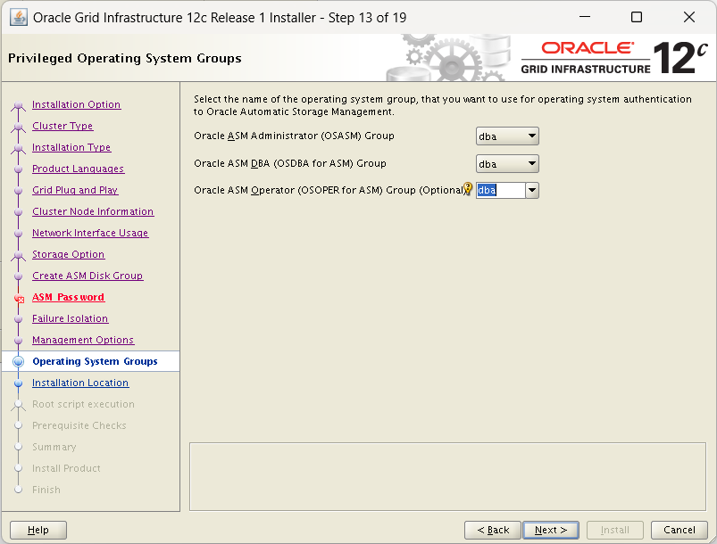Click the empty message area at the bottom
The width and height of the screenshot is (717, 544).
447,476
